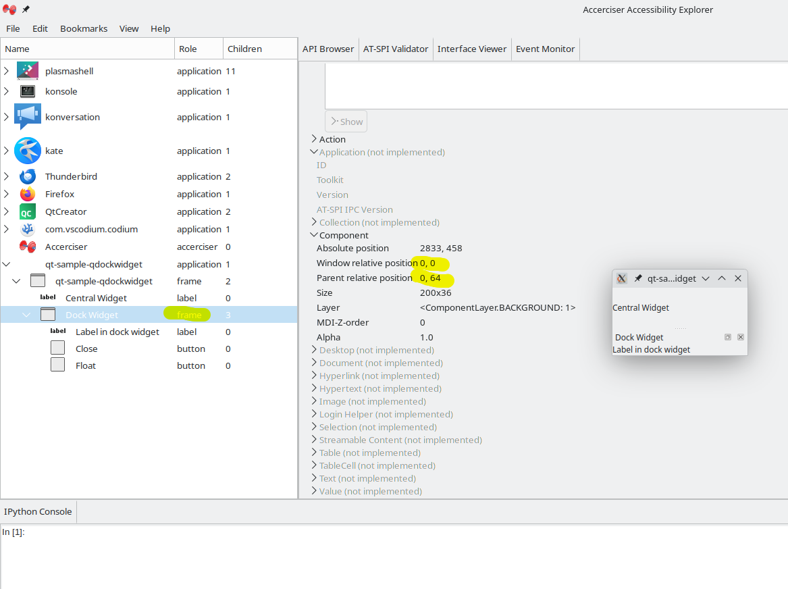Collapse the Dock Widget tree node
Viewport: 788px width, 589px height.
tap(26, 315)
